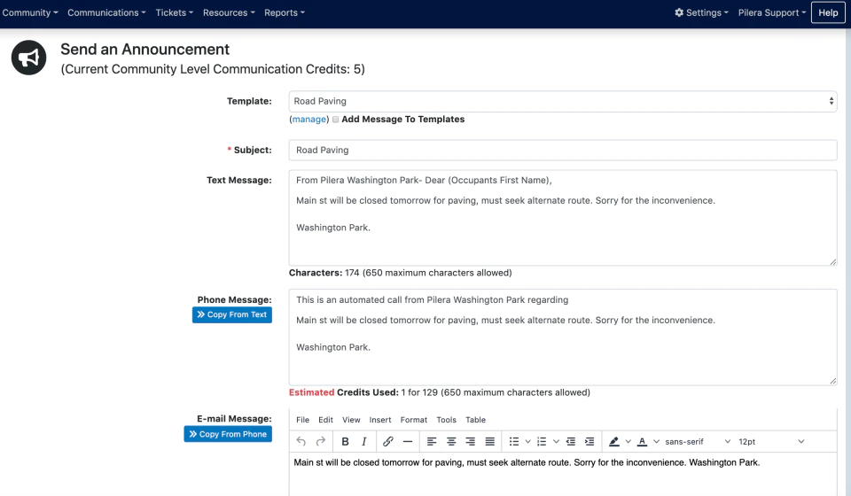Screen dimensions: 851x496
Task: Open highlight color picker arrow
Action: [x=628, y=442]
